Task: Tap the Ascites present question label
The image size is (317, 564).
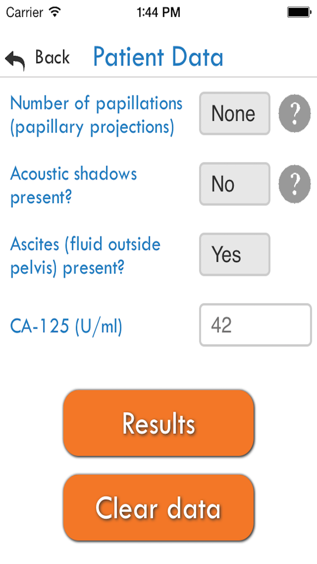Action: 85,256
